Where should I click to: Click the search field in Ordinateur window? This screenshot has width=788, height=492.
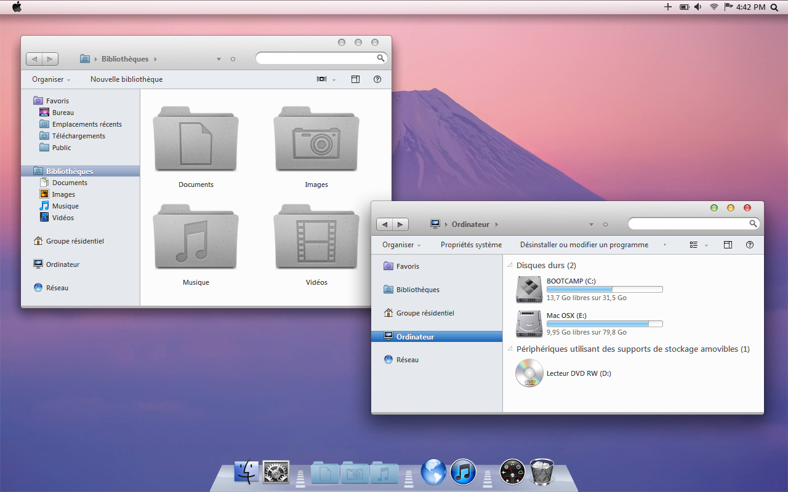tap(693, 224)
